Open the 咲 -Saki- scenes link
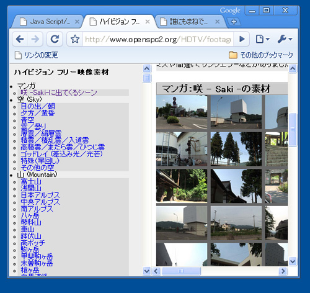Image resolution: width=310 pixels, height=293 pixels. click(59, 92)
